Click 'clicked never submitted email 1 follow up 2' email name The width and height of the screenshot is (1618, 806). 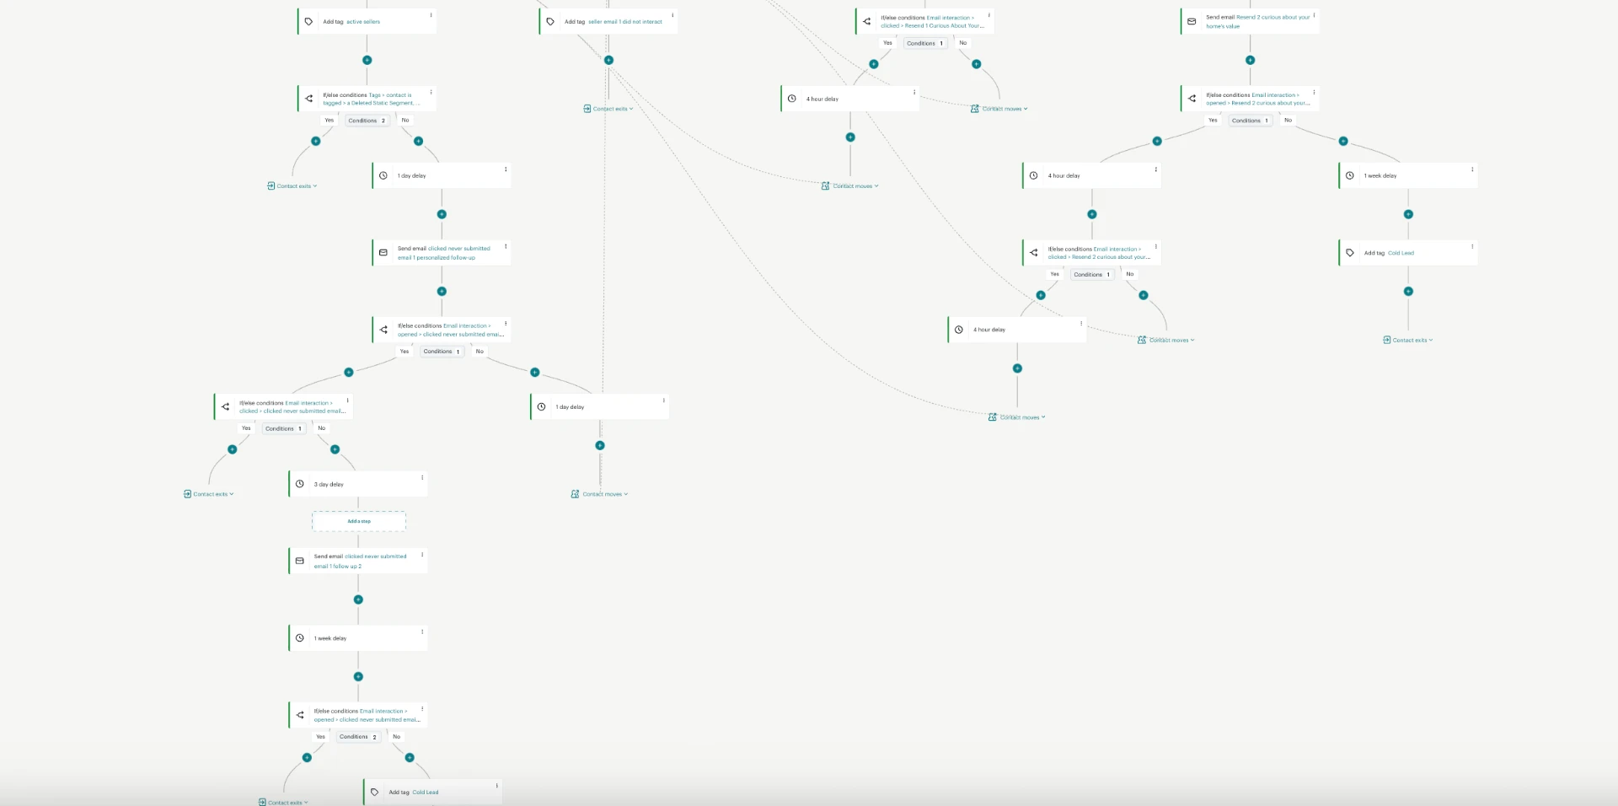pos(361,562)
